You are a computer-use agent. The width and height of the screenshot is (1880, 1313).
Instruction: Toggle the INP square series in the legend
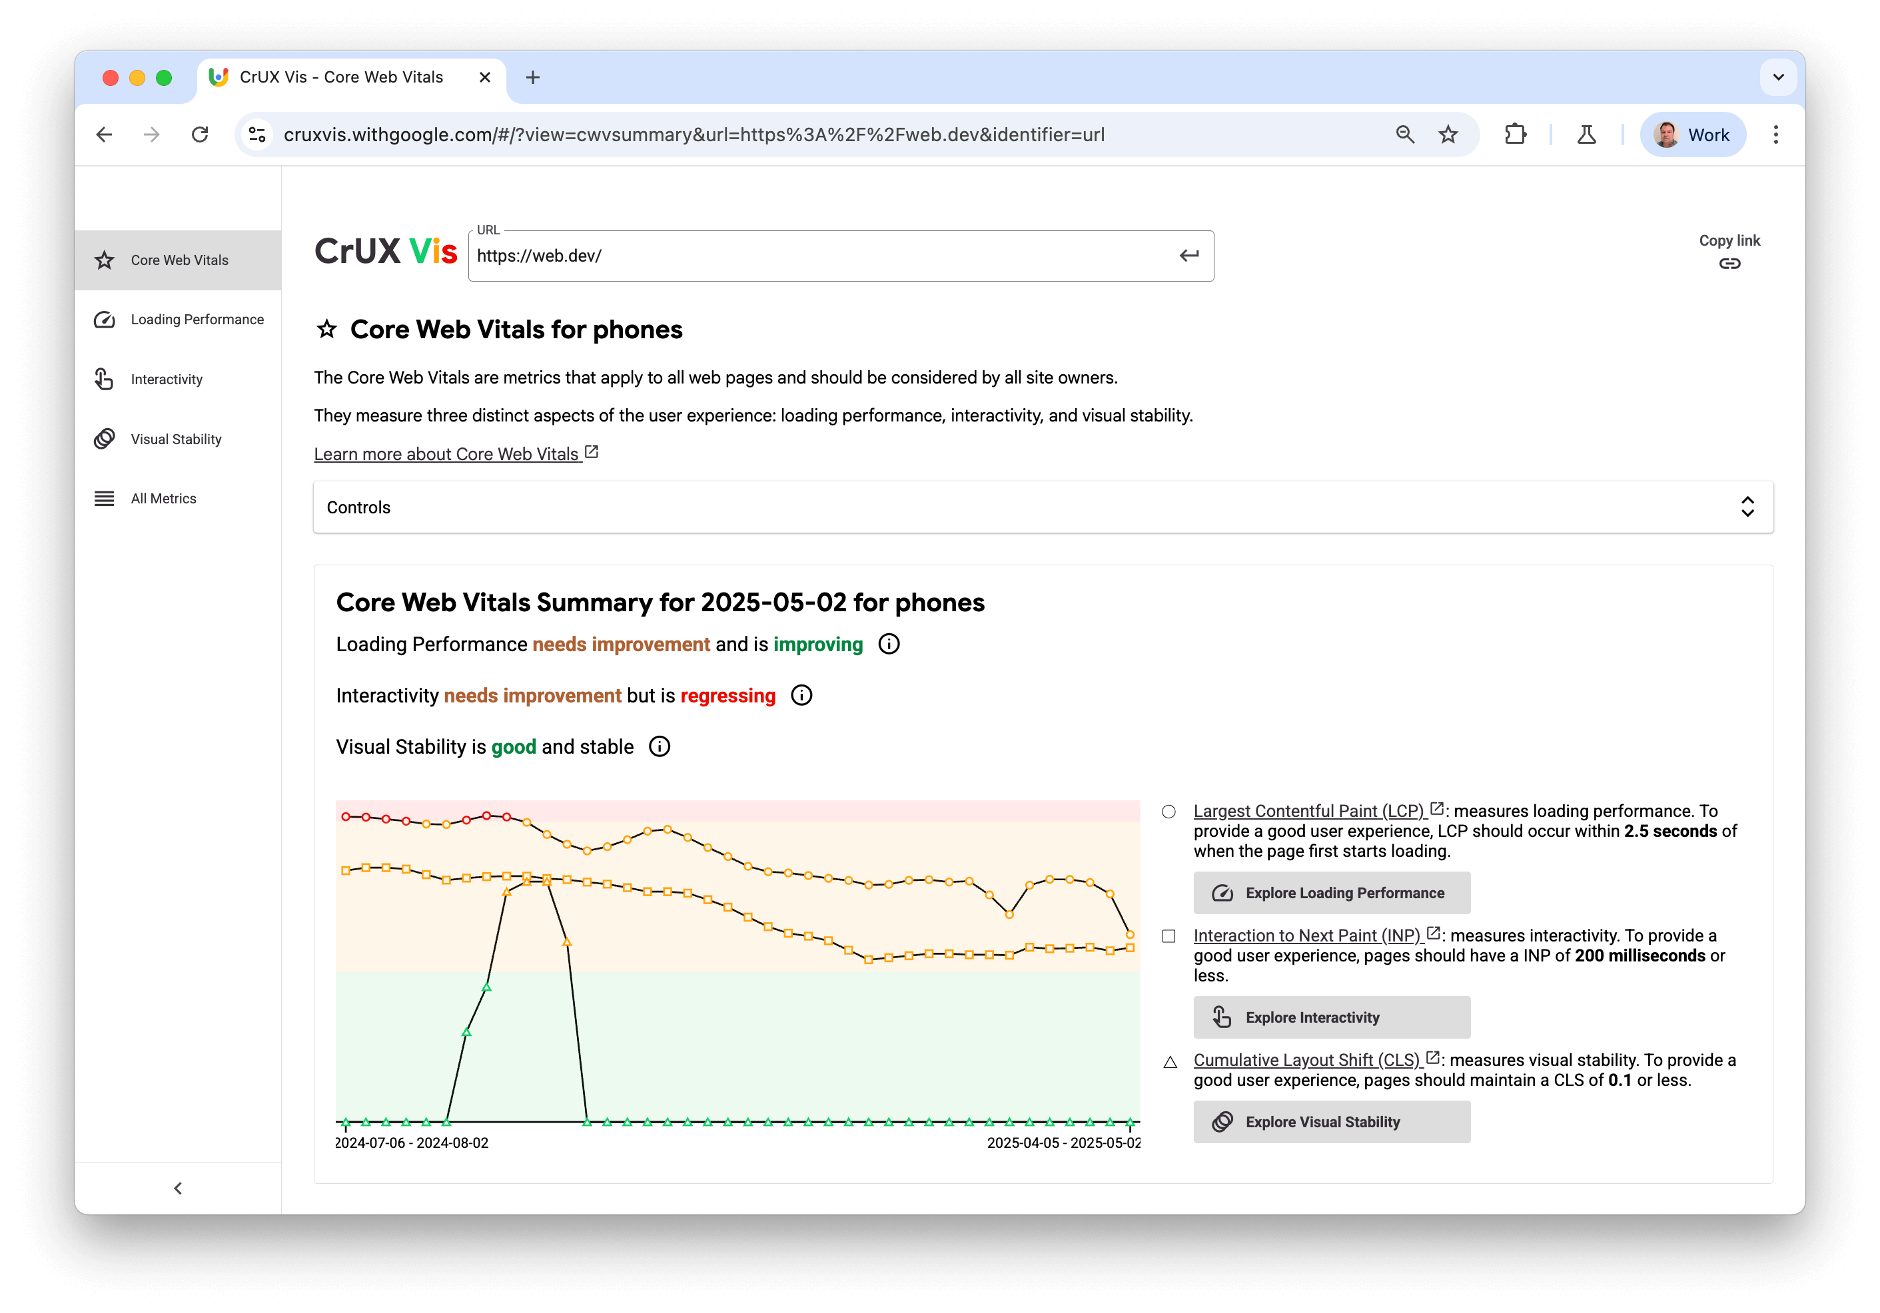point(1169,935)
